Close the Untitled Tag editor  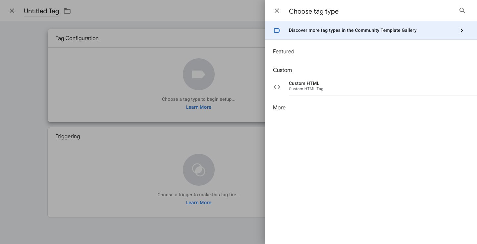pos(12,11)
